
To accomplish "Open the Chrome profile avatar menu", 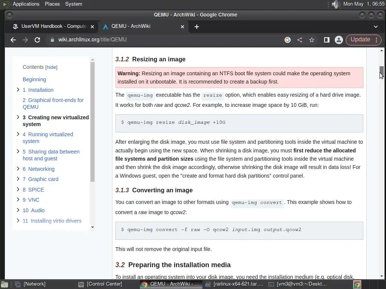I will [x=339, y=40].
